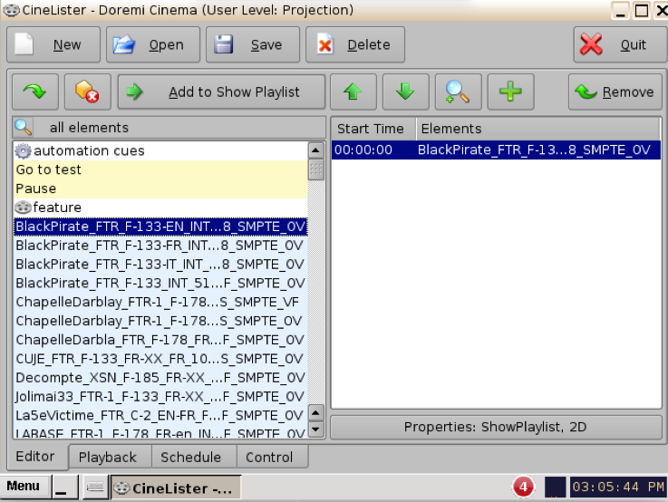
Task: Collapse the feature category in element list
Action: coord(24,208)
